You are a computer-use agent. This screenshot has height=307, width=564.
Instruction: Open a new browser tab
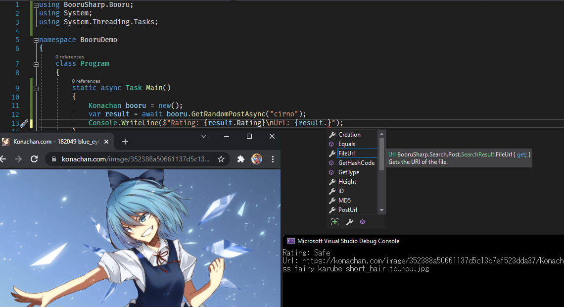pyautogui.click(x=125, y=142)
